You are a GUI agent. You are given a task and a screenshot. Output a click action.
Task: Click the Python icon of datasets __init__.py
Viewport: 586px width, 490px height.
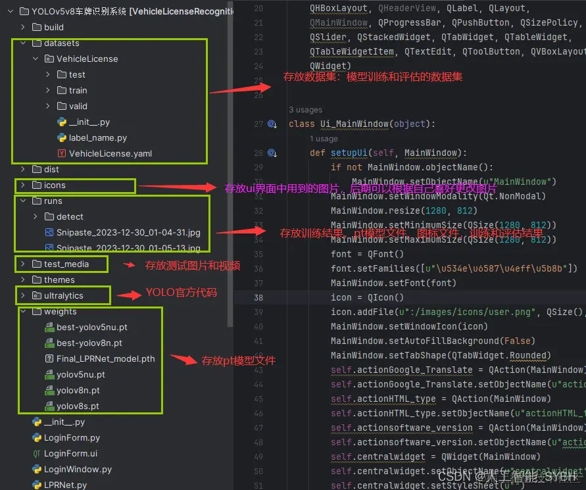click(62, 122)
